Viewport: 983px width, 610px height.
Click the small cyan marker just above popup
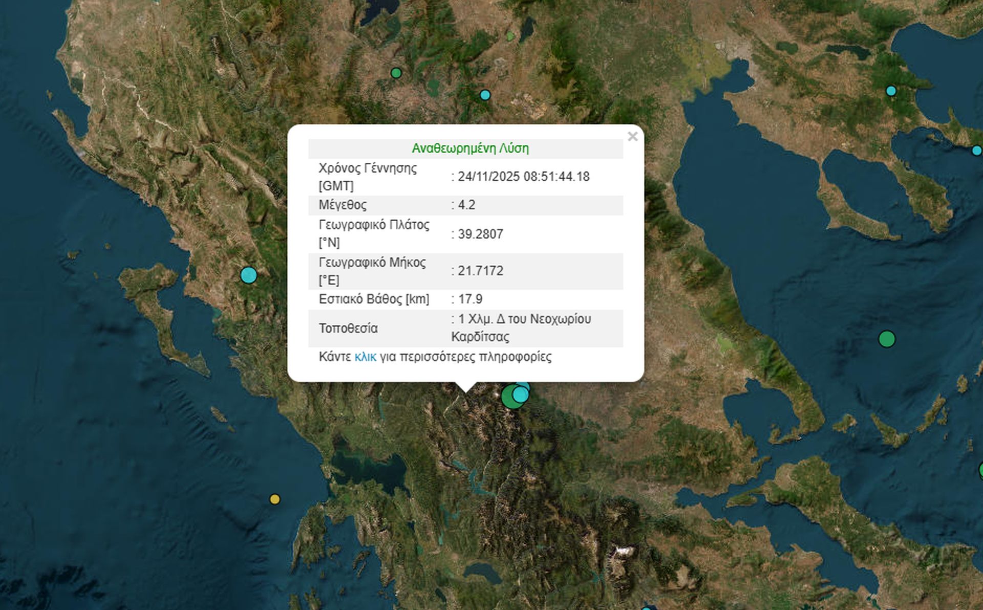coord(485,95)
